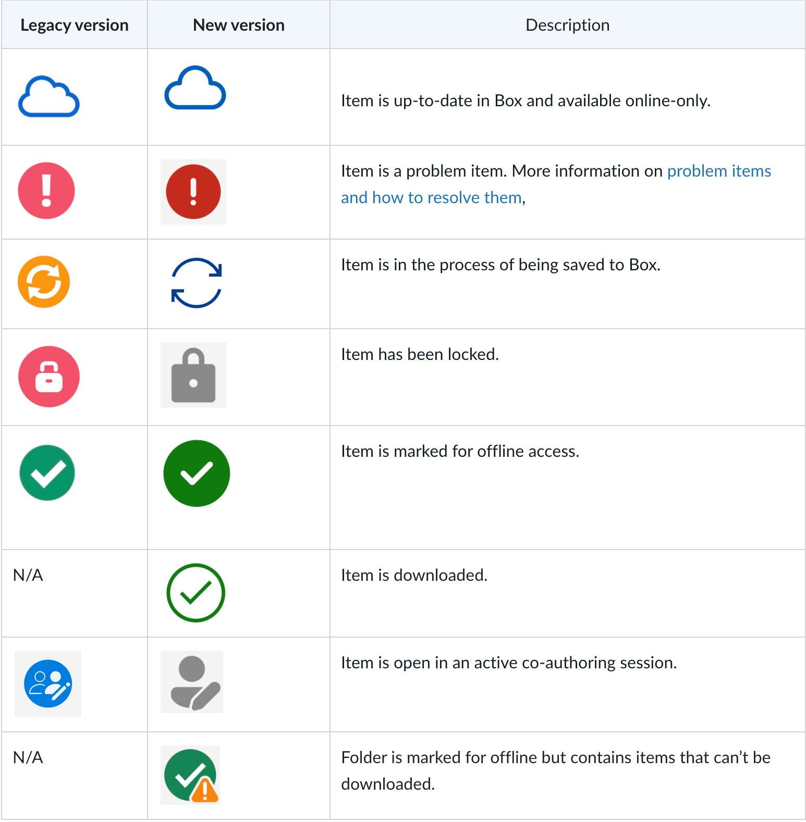Click the legacy blue cloud online-only icon

click(48, 96)
